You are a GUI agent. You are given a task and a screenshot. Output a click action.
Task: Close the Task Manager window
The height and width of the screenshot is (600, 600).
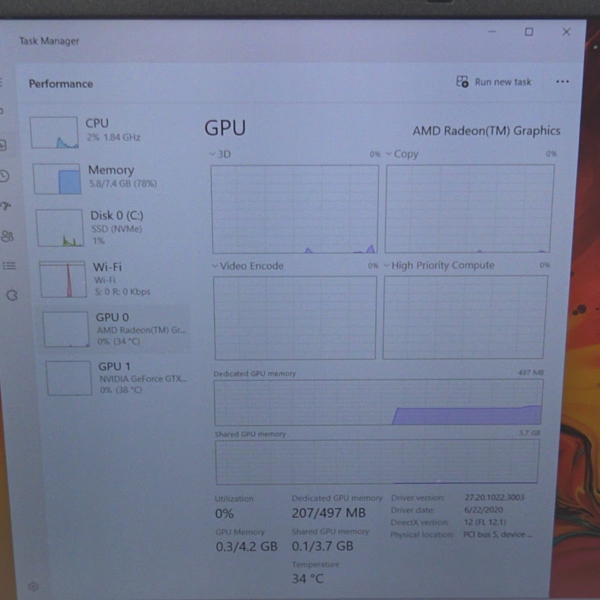[566, 32]
